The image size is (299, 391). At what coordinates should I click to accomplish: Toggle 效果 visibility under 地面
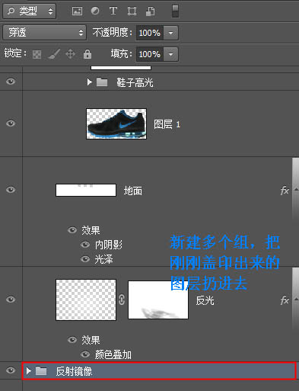72,230
